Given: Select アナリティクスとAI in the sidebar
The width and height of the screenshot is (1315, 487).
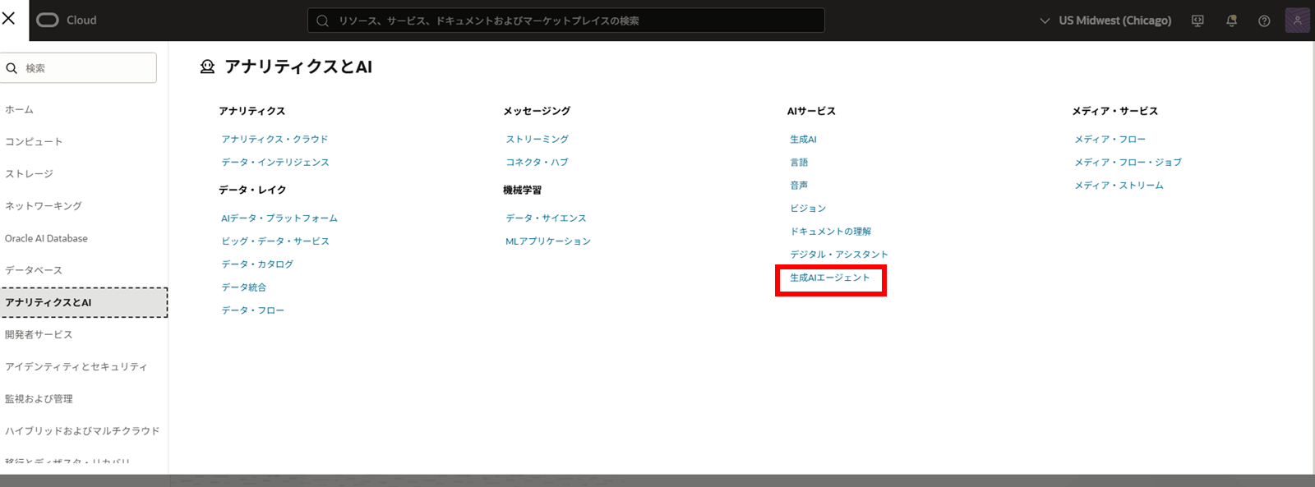Looking at the screenshot, I should tap(84, 302).
